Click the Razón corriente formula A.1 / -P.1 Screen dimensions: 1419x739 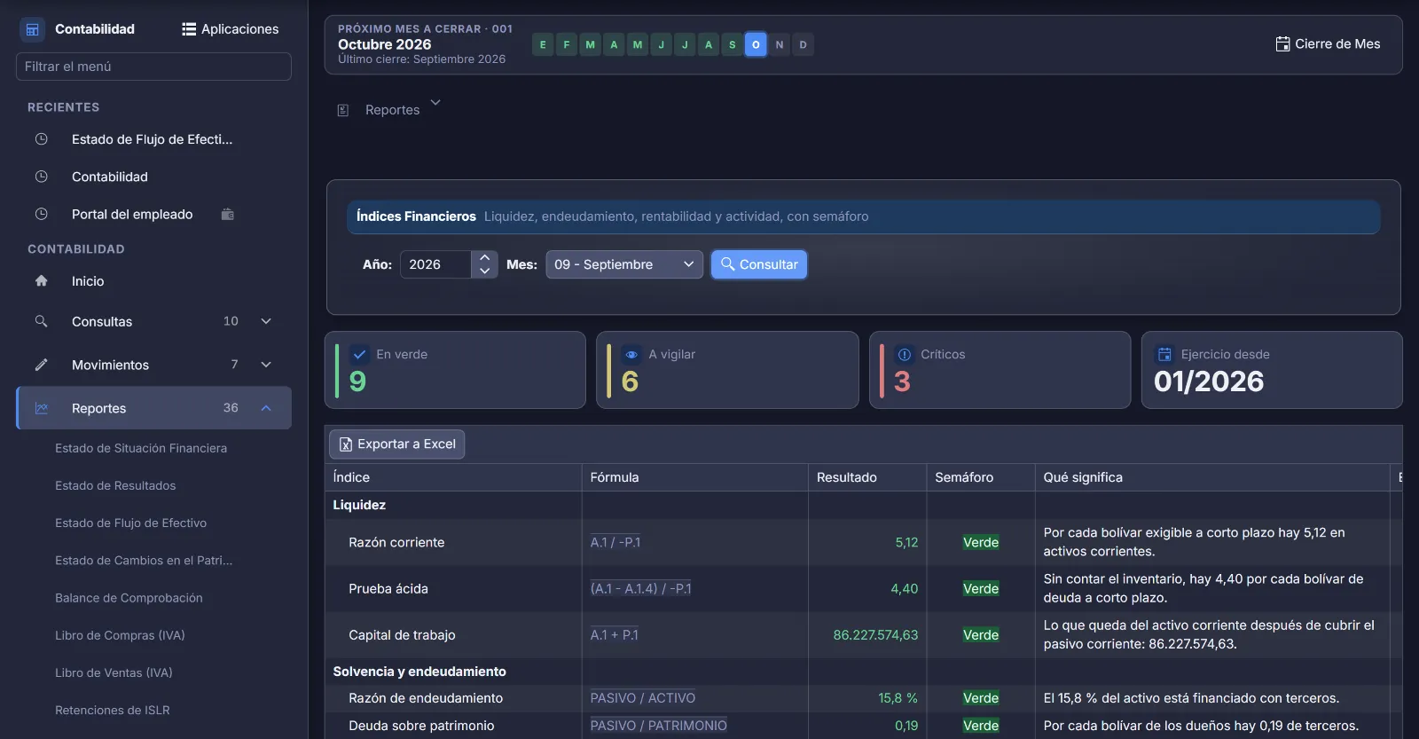615,542
